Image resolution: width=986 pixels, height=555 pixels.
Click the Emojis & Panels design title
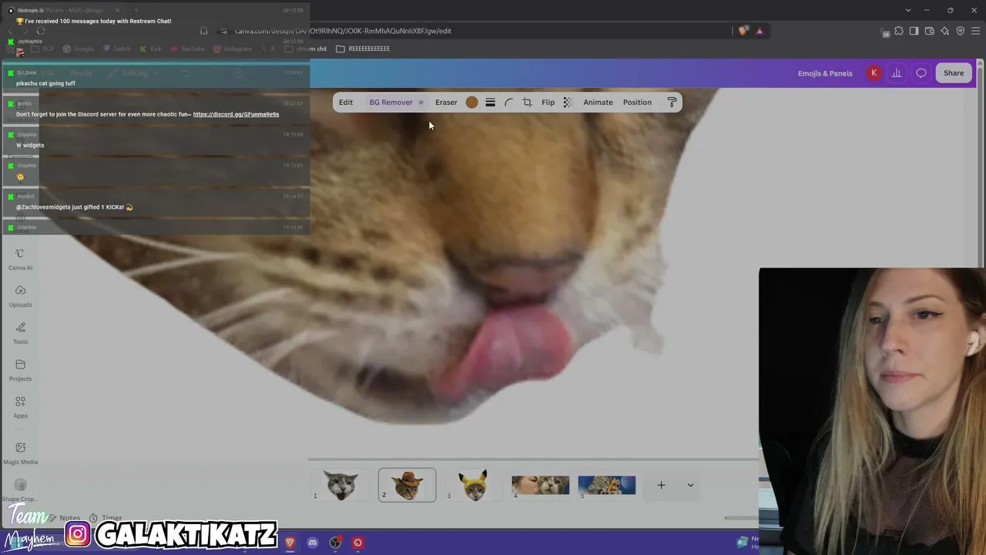(x=825, y=73)
